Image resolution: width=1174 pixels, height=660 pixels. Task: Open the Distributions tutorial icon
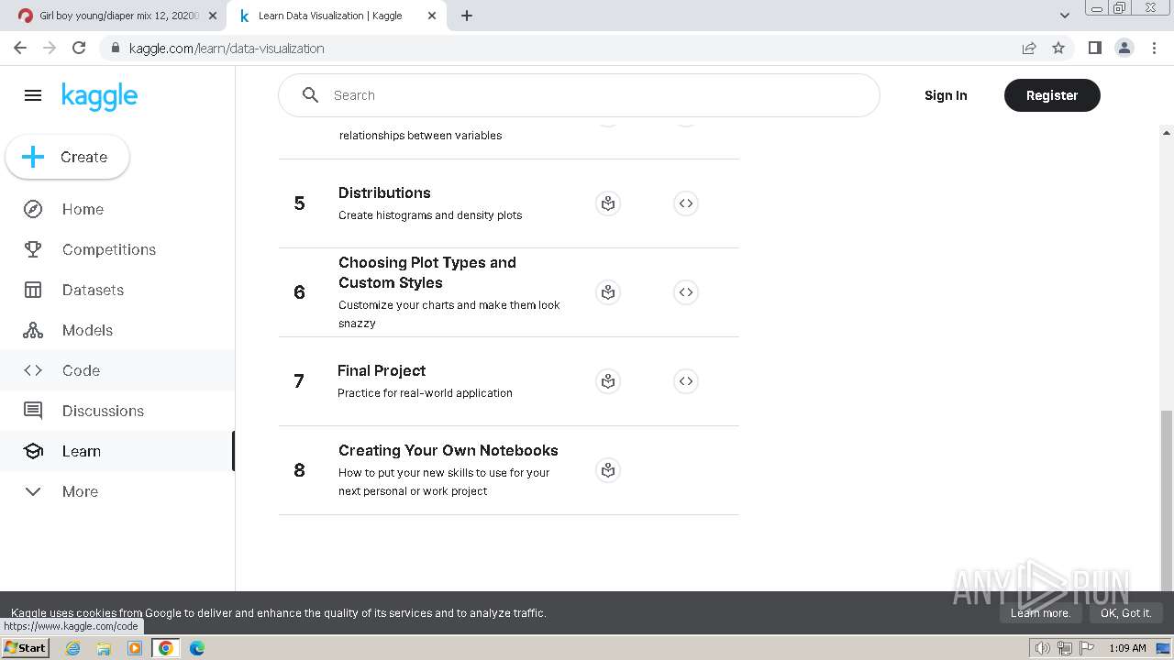(608, 203)
